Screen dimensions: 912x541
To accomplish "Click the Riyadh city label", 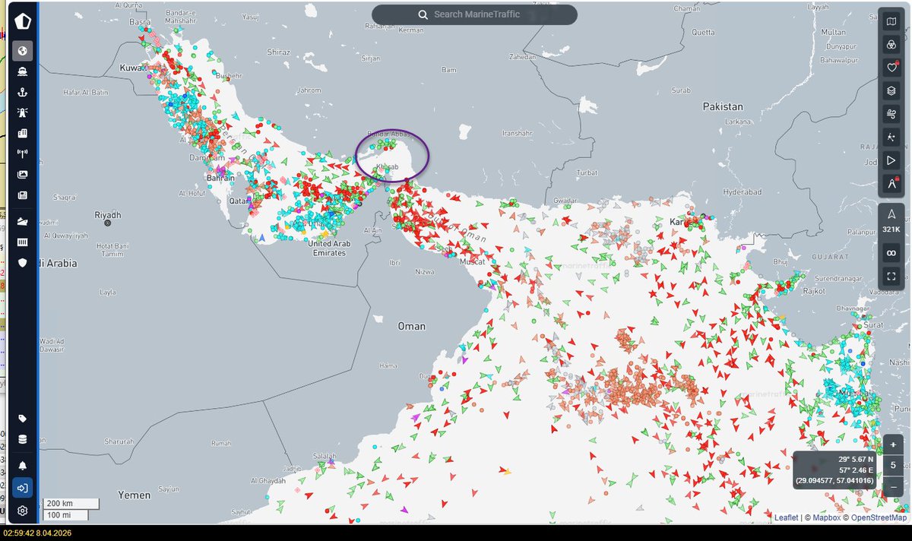I will (x=108, y=215).
